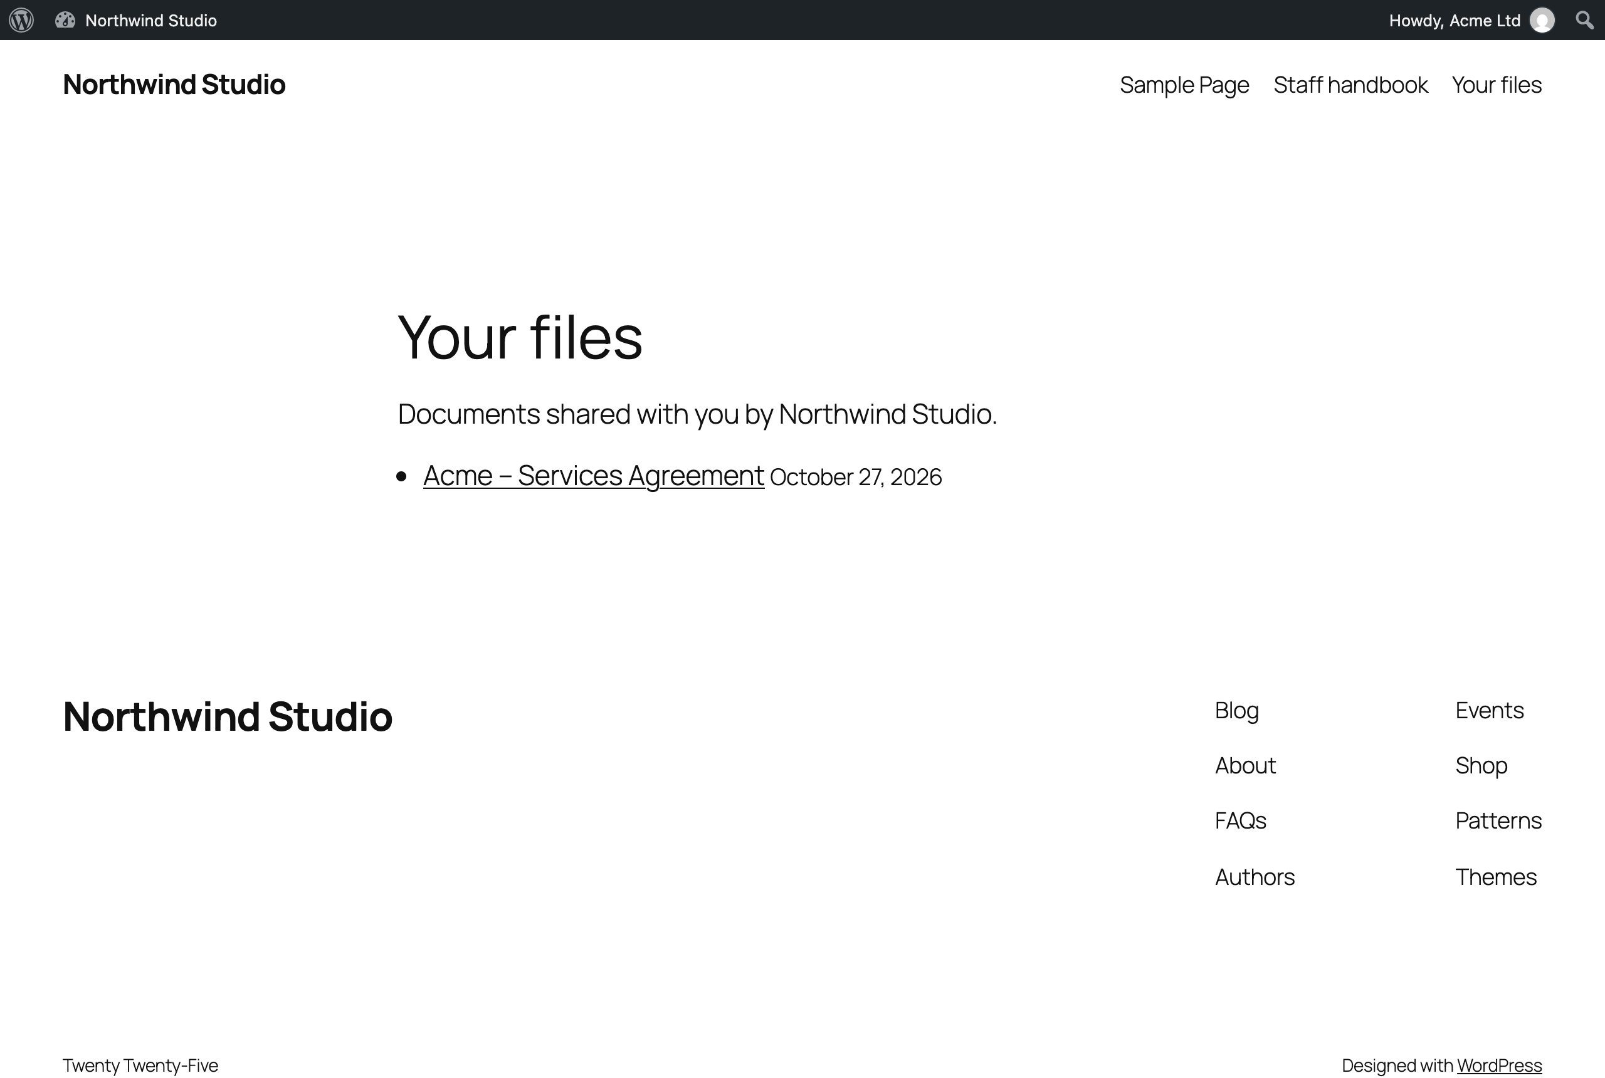Click the Twenty Twenty-Five footer text
Viewport: 1605px width, 1078px height.
click(140, 1065)
